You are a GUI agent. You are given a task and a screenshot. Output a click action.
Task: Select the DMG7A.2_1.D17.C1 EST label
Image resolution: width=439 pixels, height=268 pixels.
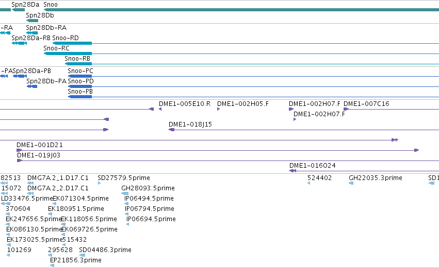click(x=58, y=178)
